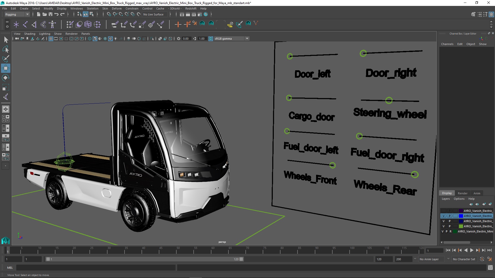
Task: Click the Locator icon on the shelf
Action: [x=16, y=24]
